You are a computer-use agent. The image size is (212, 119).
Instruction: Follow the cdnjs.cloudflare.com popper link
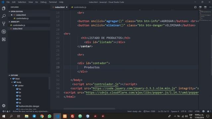[x=142, y=93]
